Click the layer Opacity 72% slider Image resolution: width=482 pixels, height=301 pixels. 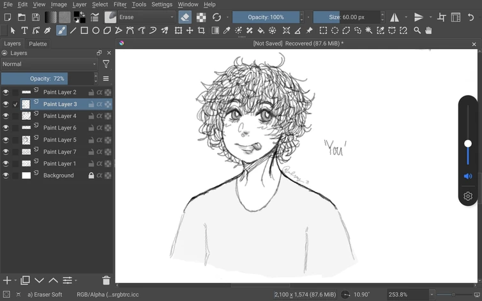click(48, 78)
